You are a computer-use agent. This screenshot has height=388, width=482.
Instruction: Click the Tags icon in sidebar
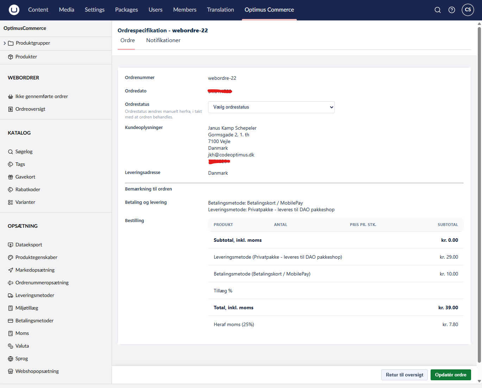coord(11,164)
